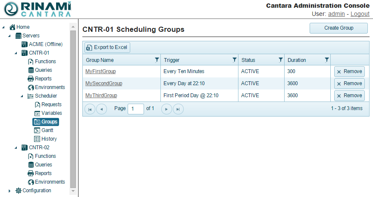Collapse the CNTR-02 server node
This screenshot has width=373, height=197.
click(16, 148)
